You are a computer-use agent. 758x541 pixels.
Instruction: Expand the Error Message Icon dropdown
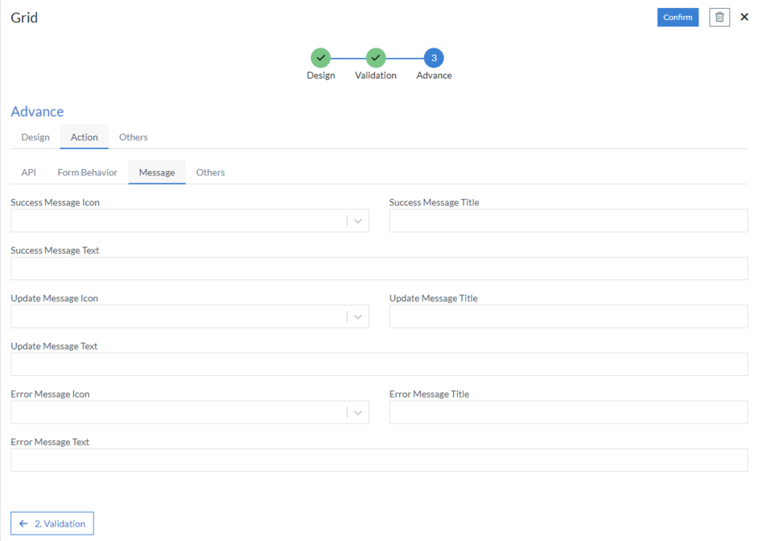(x=358, y=412)
